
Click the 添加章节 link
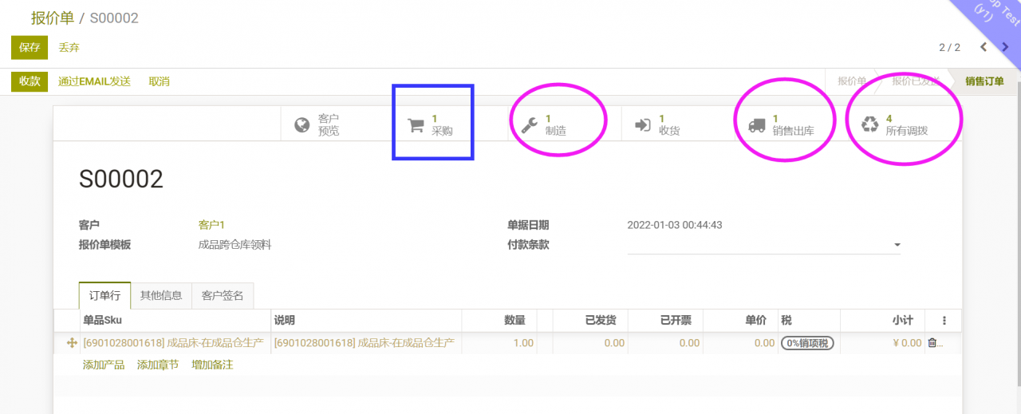[x=158, y=365]
